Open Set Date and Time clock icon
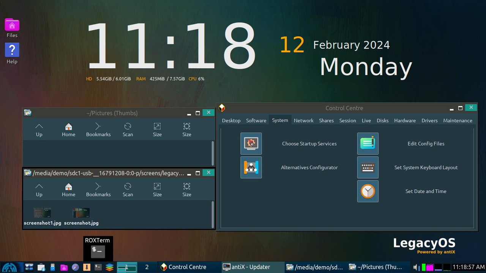This screenshot has width=486, height=273. [368, 191]
